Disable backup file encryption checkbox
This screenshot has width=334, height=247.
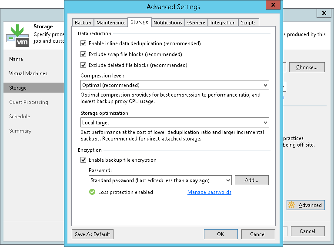pos(83,160)
